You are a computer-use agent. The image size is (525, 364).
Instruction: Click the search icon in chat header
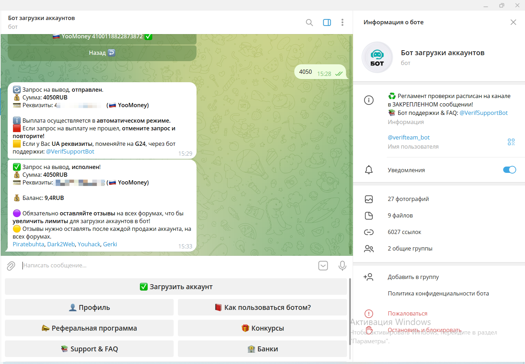pyautogui.click(x=309, y=22)
